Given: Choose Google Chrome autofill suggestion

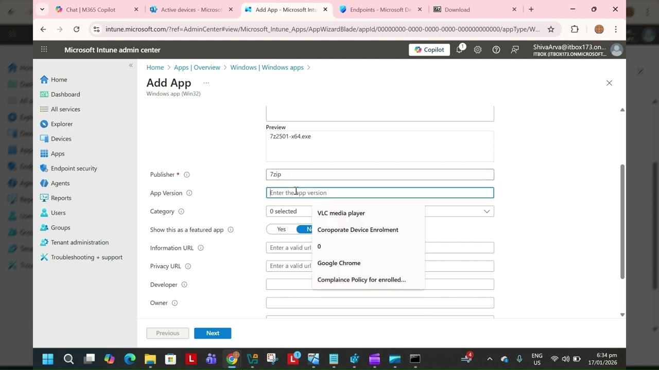Looking at the screenshot, I should (368, 263).
